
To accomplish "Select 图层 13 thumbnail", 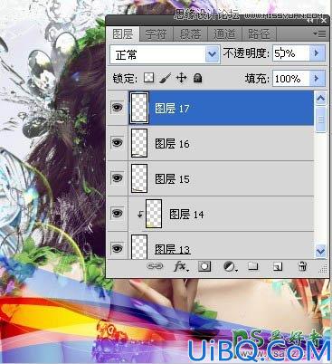I will [139, 247].
